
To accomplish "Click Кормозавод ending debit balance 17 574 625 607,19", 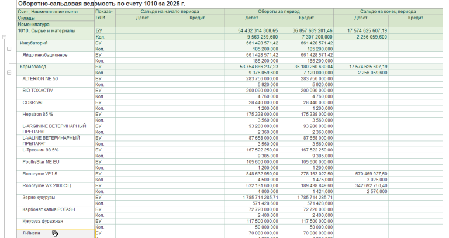I will tap(368, 67).
